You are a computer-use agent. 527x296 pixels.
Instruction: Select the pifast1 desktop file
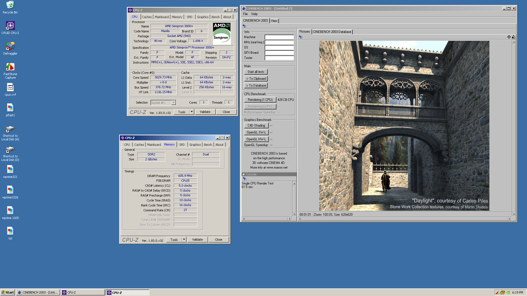(x=10, y=110)
